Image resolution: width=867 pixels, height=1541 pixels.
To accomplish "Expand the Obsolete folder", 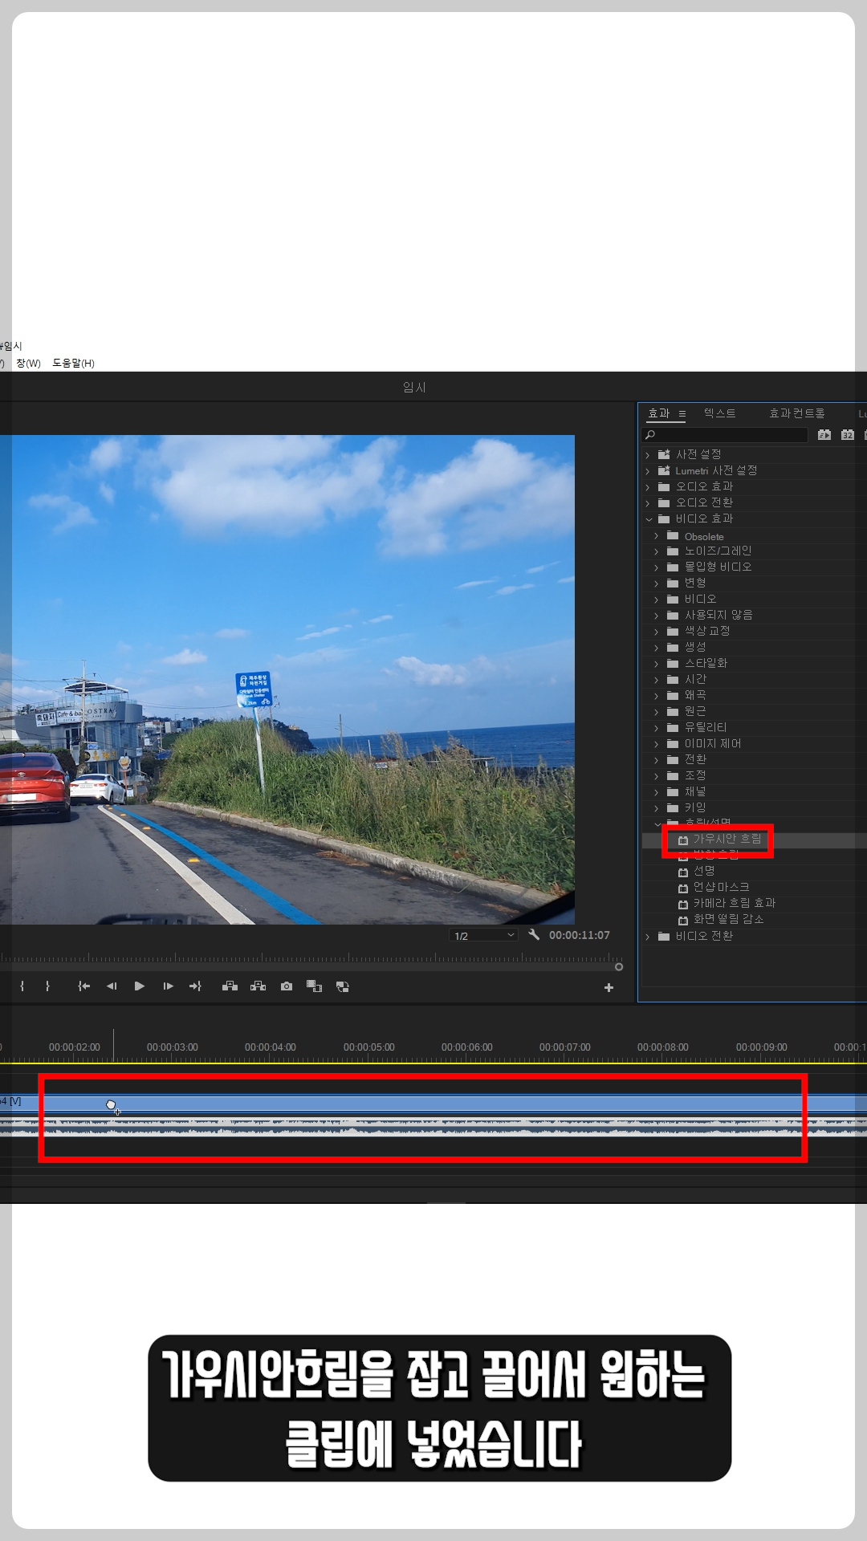I will click(657, 536).
